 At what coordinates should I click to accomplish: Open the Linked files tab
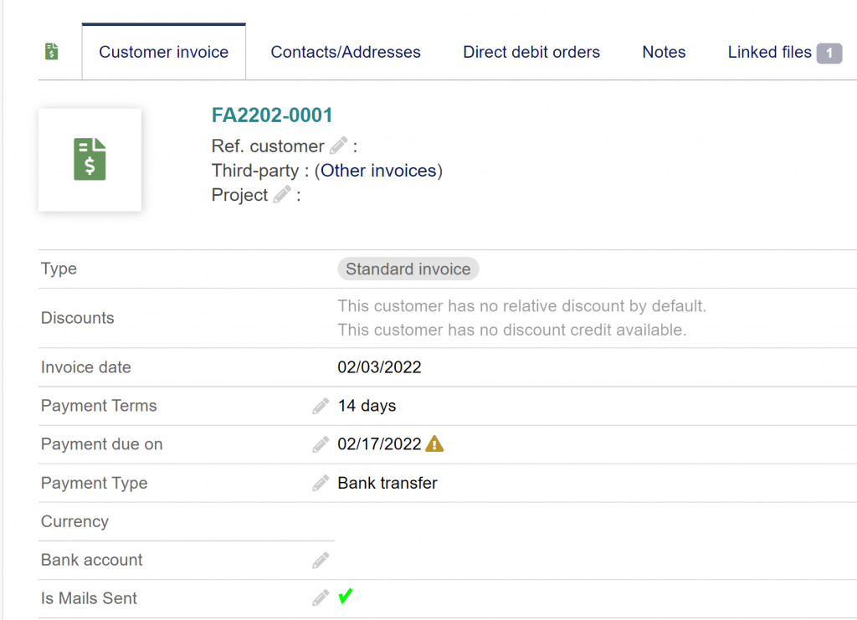click(x=769, y=52)
